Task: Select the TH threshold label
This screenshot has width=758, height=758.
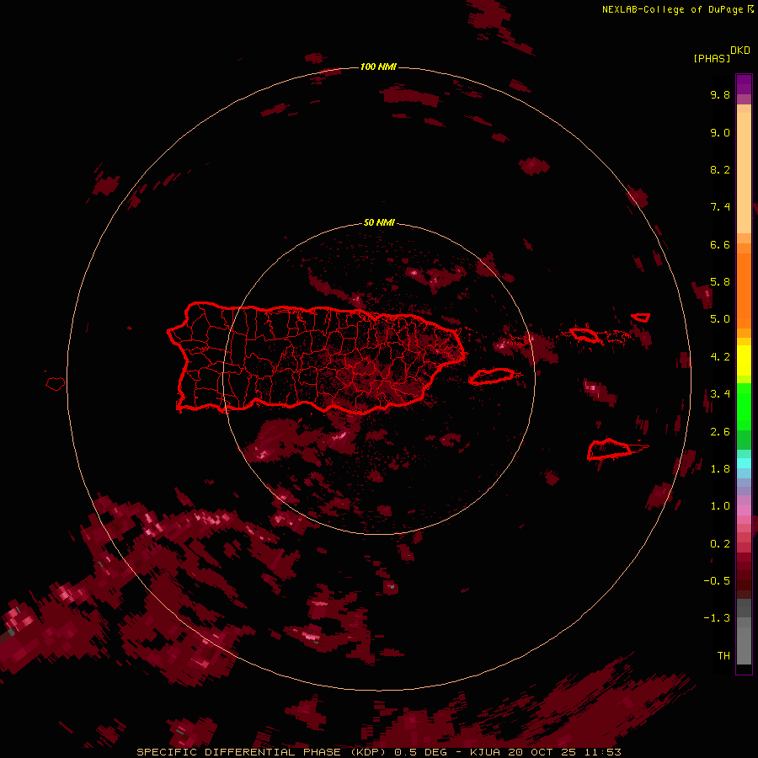Action: click(x=723, y=655)
